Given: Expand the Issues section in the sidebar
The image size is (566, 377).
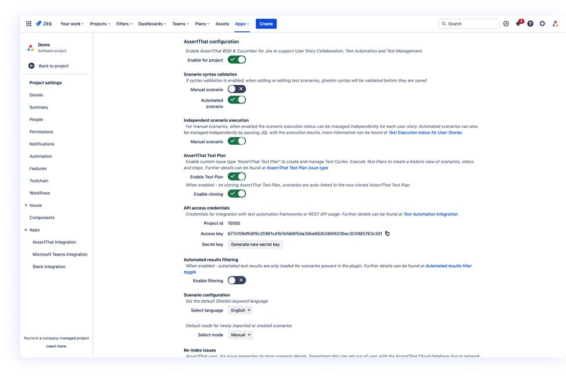Looking at the screenshot, I should click(26, 205).
